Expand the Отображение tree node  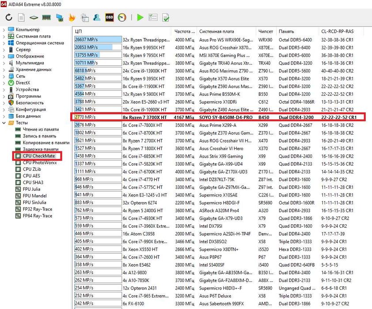[4, 57]
